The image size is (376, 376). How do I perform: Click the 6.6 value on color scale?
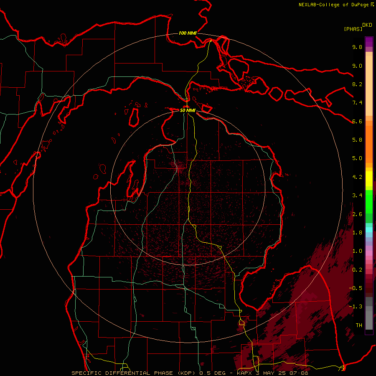(x=357, y=121)
